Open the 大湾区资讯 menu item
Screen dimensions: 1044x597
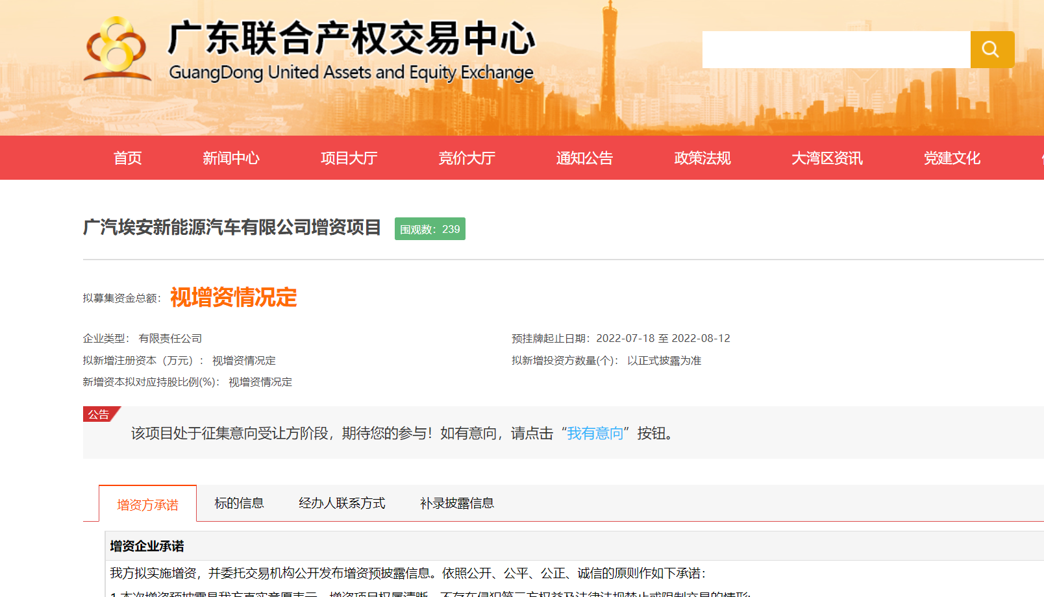(x=826, y=158)
